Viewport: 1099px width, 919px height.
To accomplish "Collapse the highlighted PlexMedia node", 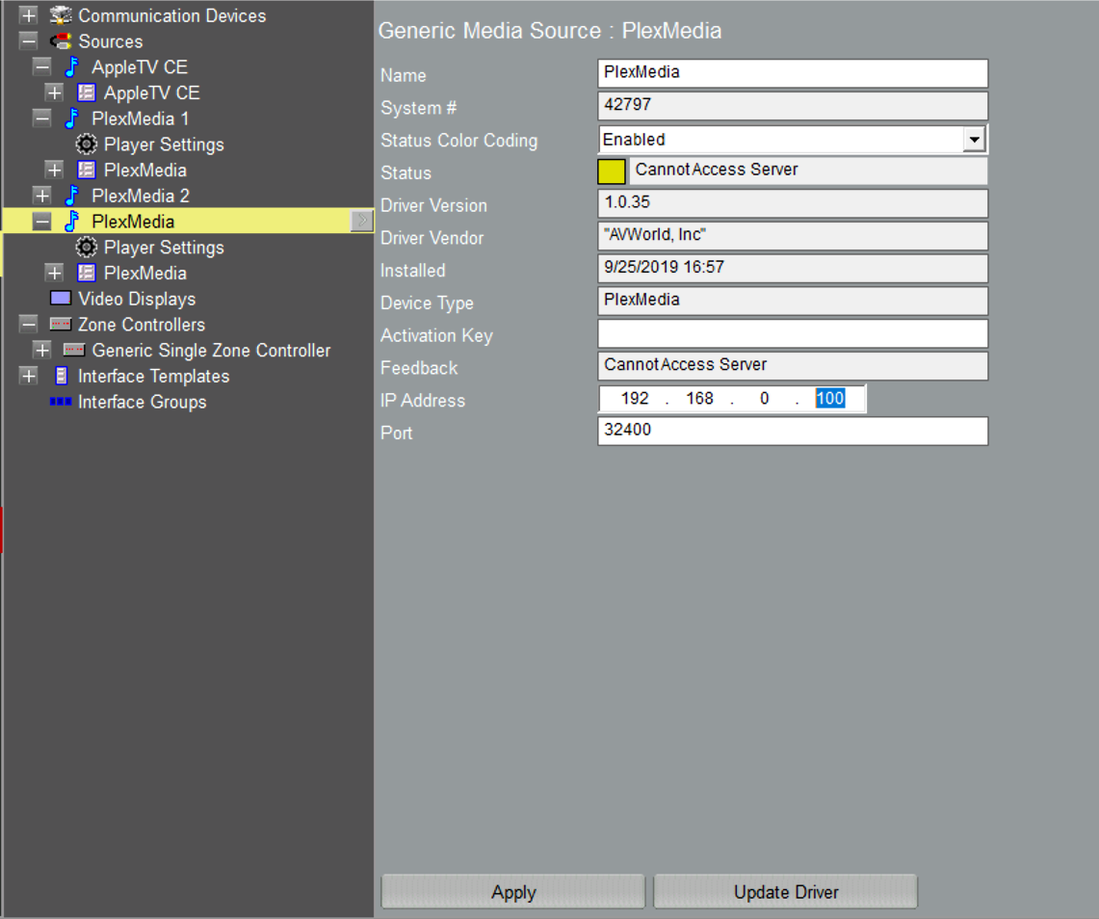I will [x=42, y=222].
